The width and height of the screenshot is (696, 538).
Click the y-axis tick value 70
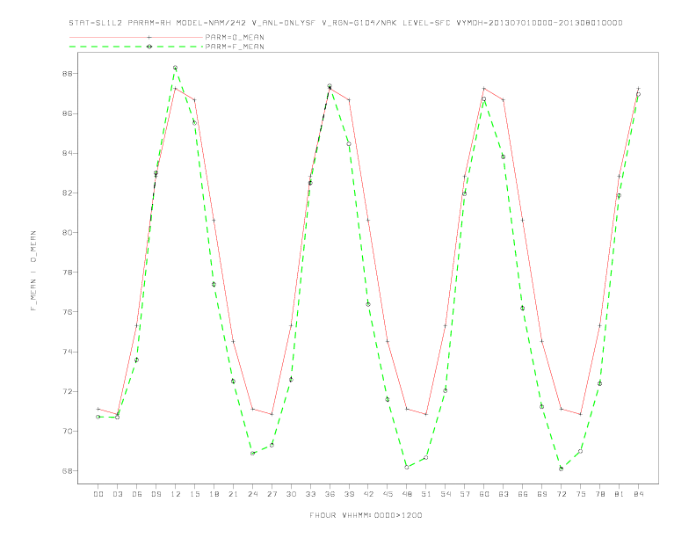tap(67, 432)
